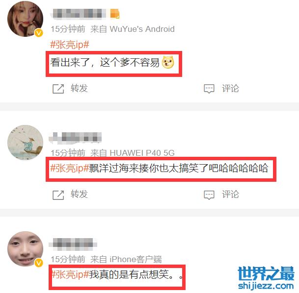The image size is (299, 293).
Task: Click the orange membership badge beside first username
Action: pyautogui.click(x=115, y=14)
